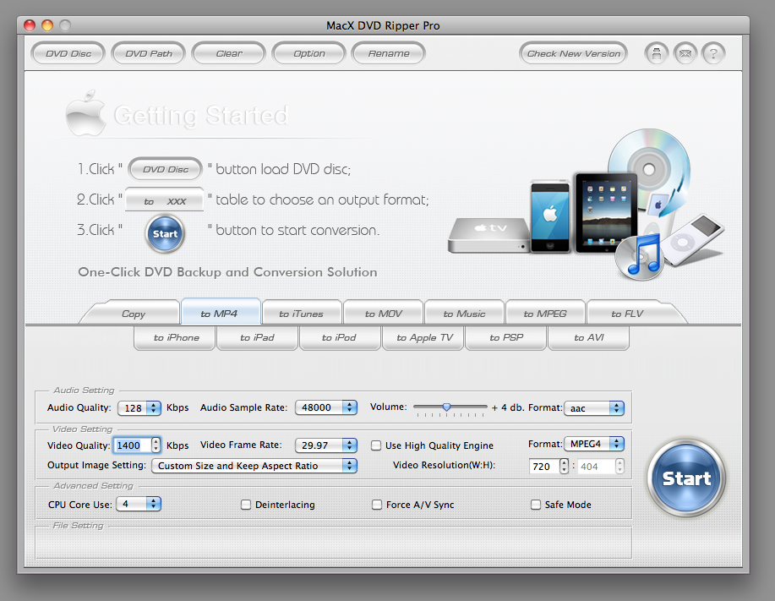Click Check New Version button
This screenshot has height=601, width=775.
click(573, 53)
